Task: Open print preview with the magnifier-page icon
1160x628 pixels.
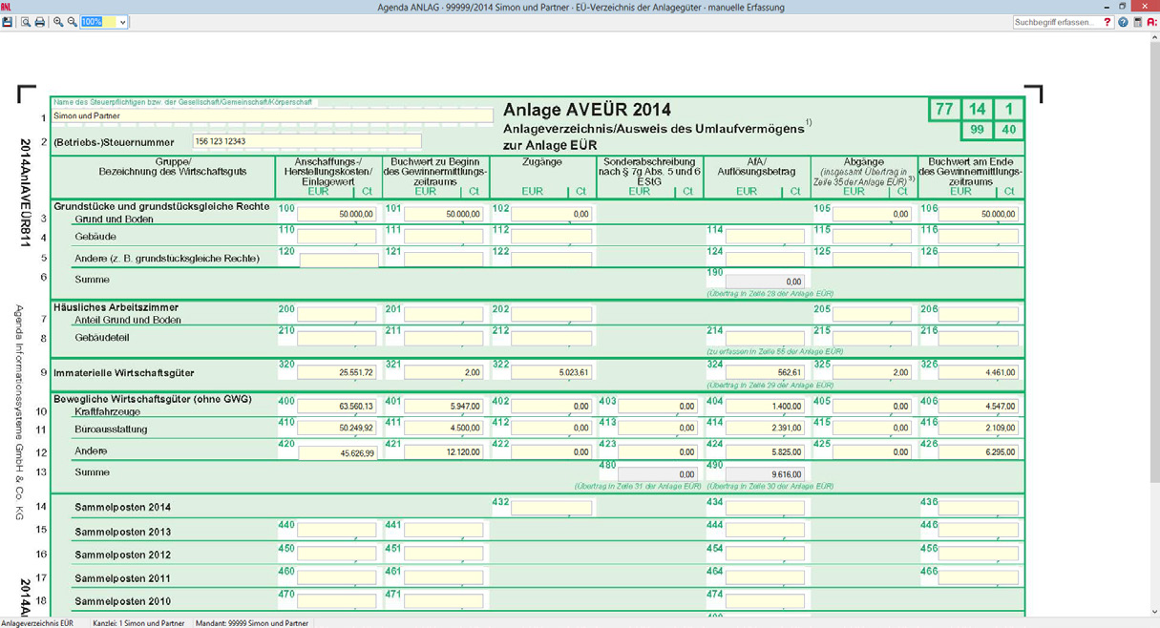Action: click(x=26, y=22)
